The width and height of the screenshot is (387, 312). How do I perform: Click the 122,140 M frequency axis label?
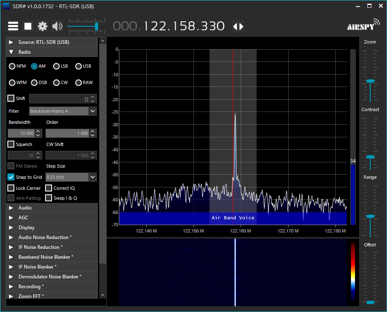pyautogui.click(x=146, y=231)
